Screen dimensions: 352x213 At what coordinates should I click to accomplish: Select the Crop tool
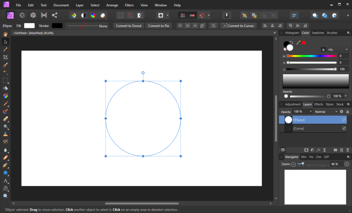coord(5,57)
